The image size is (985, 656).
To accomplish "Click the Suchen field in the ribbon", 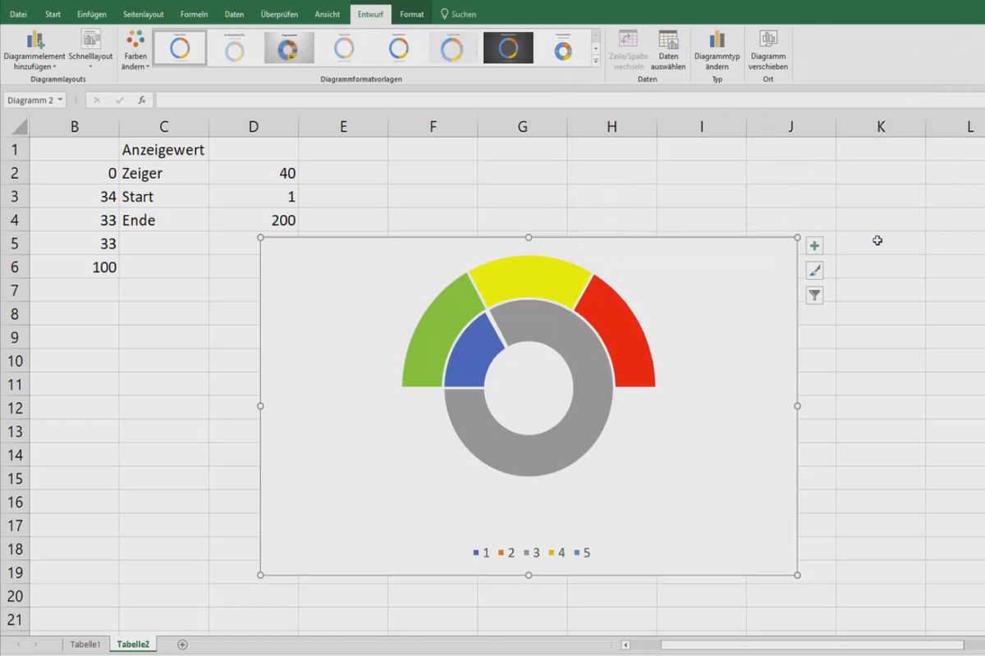I will [x=460, y=13].
